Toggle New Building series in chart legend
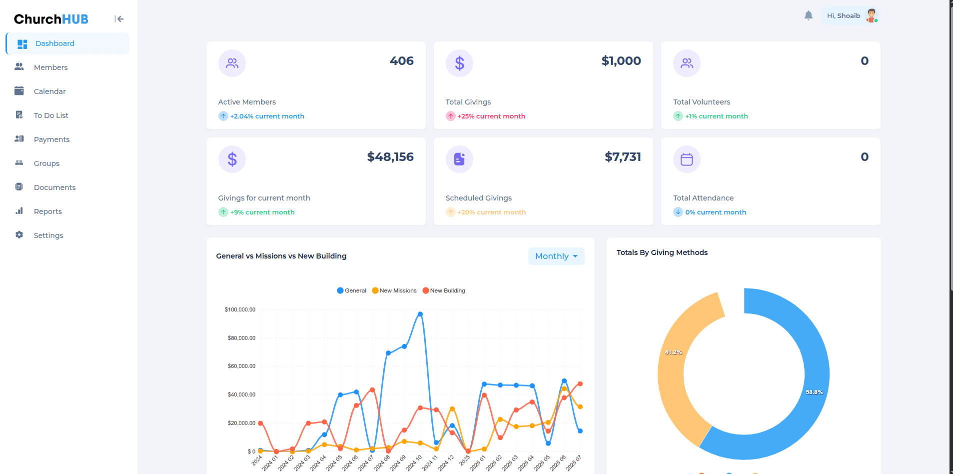Screen dimensions: 953x474 pyautogui.click(x=444, y=290)
